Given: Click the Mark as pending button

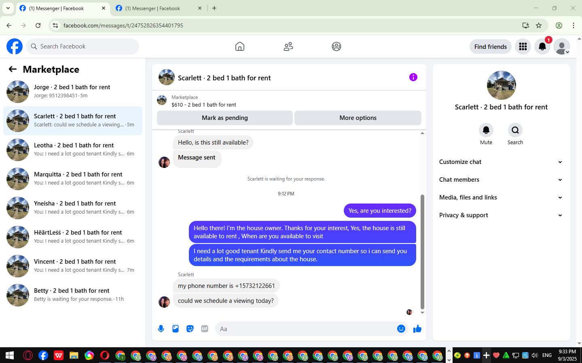Looking at the screenshot, I should coord(225,118).
